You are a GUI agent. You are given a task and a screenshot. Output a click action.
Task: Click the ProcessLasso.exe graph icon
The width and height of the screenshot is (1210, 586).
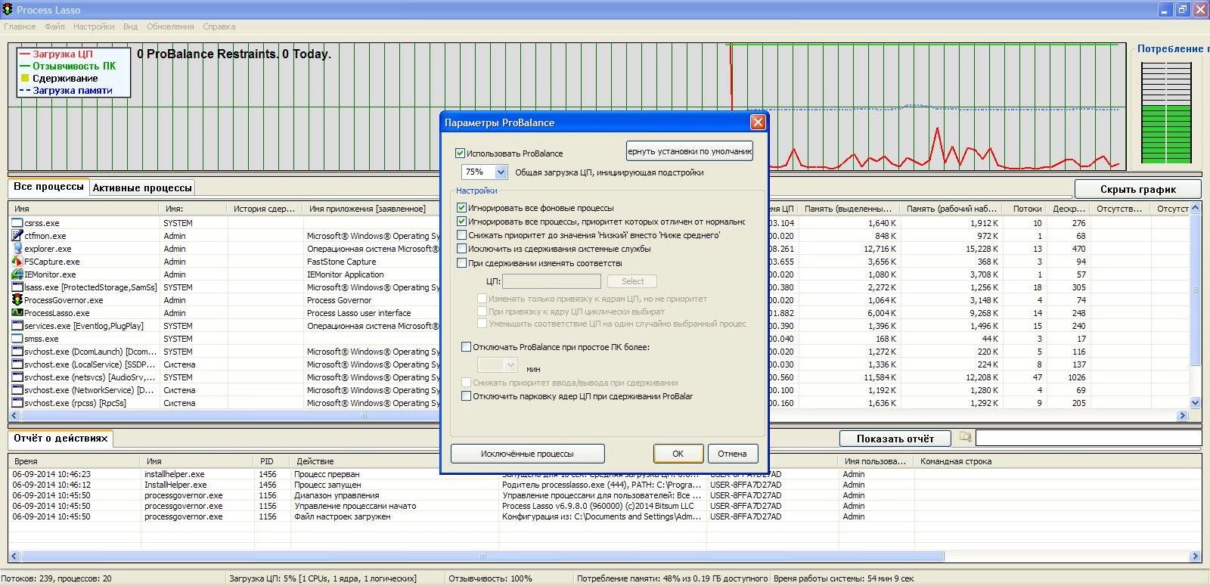pos(17,313)
